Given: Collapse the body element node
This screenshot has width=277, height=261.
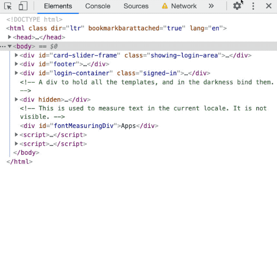Looking at the screenshot, I should pos(10,46).
